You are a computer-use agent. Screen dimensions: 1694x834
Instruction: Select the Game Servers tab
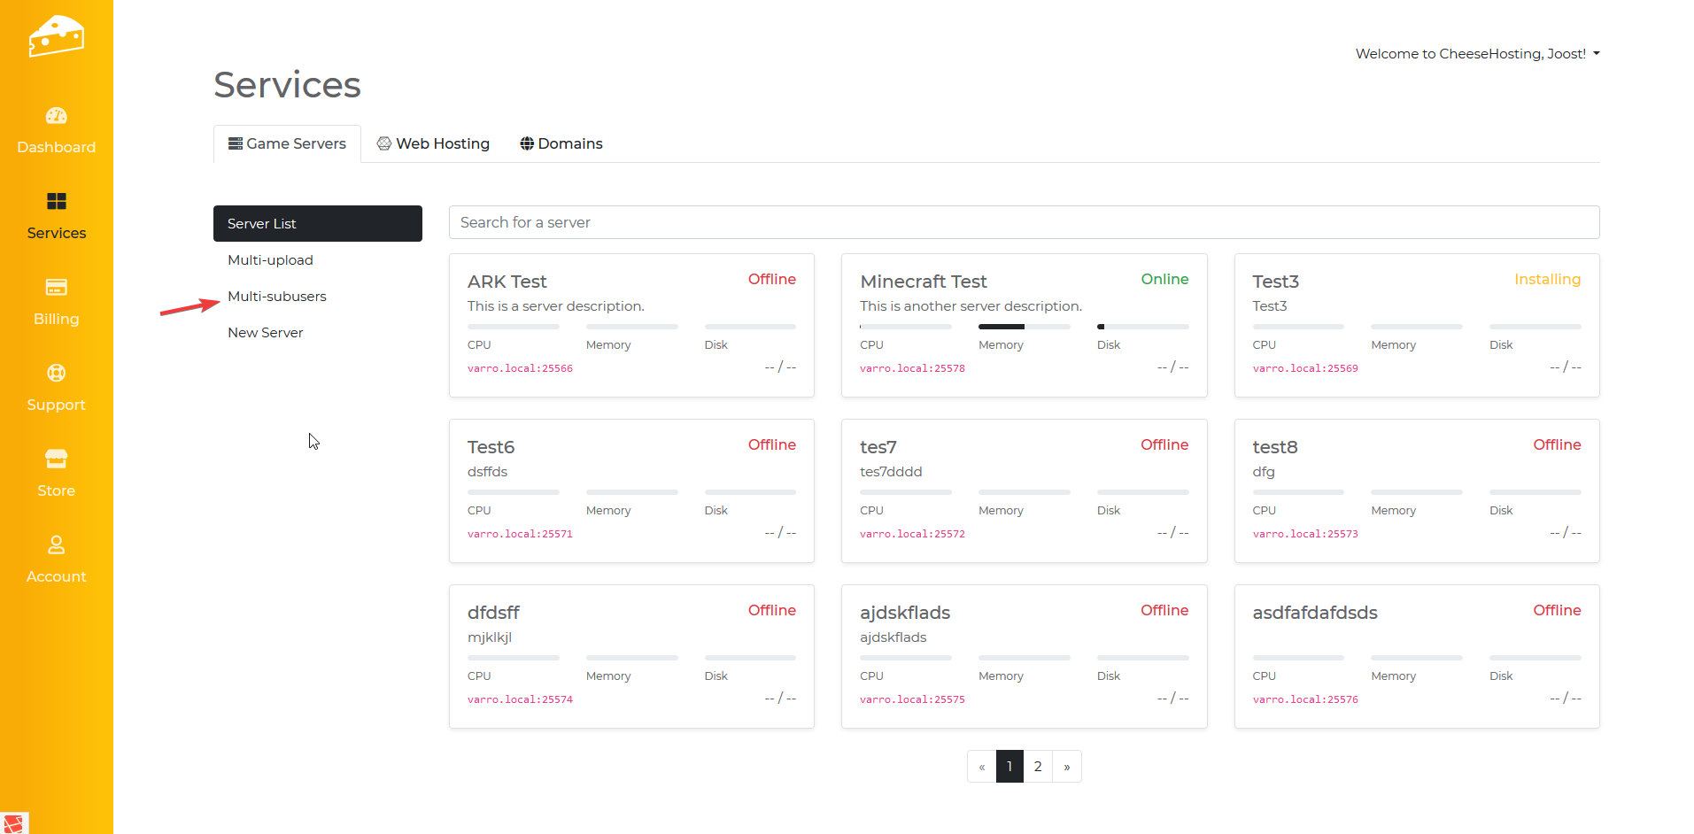pos(287,143)
